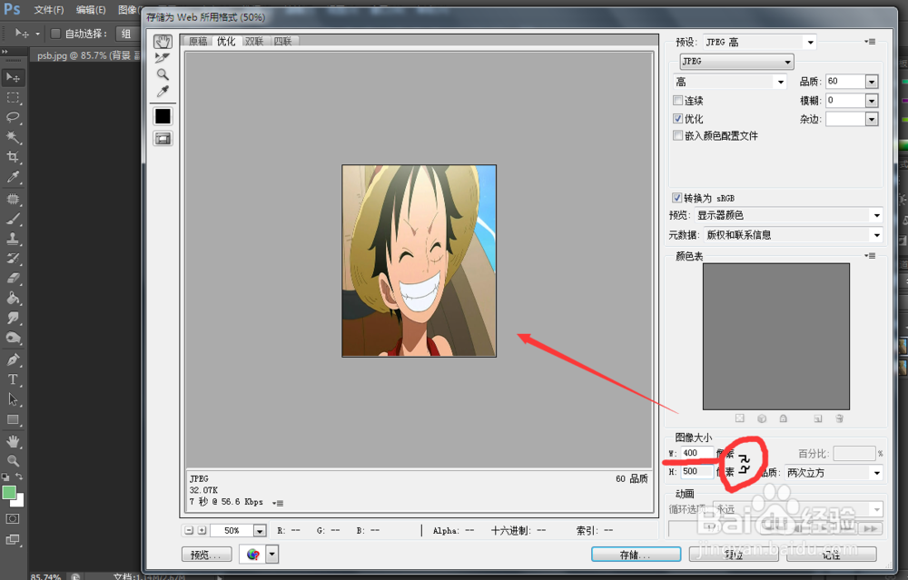Toggle 转换为 sRGB checkbox
Image resolution: width=908 pixels, height=580 pixels.
(x=677, y=197)
